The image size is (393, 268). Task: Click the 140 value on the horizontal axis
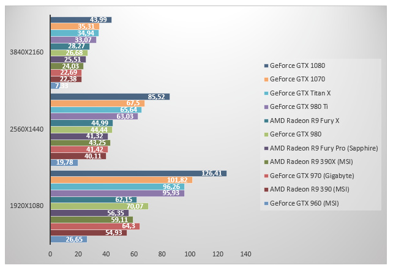[x=245, y=253]
